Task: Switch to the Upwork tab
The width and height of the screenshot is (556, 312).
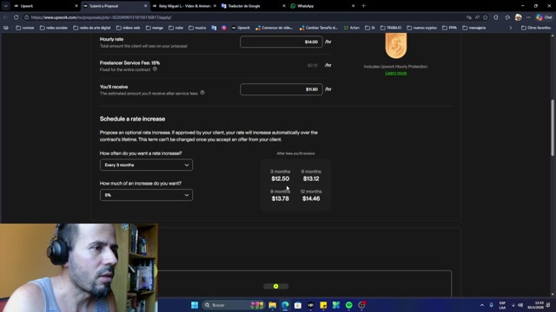Action: point(45,6)
